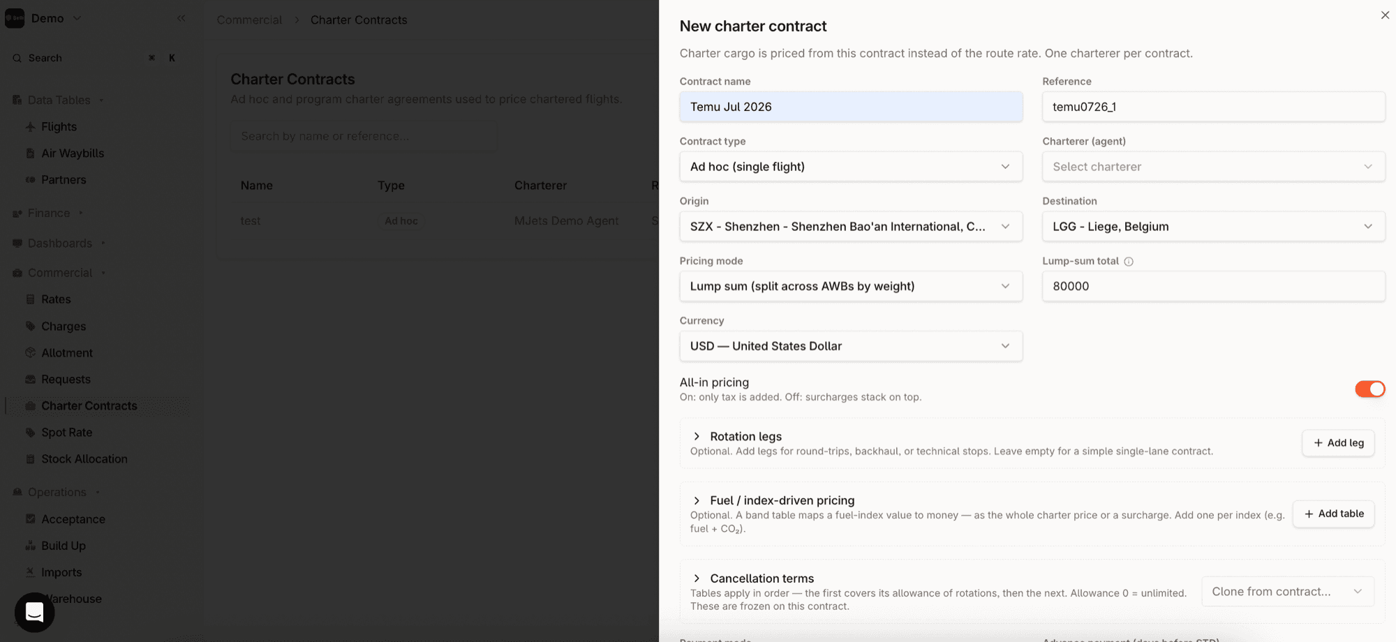Click the Imports icon in sidebar
This screenshot has height=642, width=1396.
coord(30,572)
